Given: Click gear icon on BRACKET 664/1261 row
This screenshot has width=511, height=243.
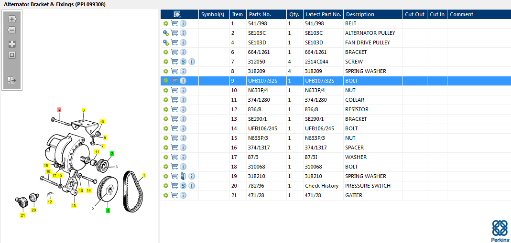Looking at the screenshot, I should click(166, 52).
